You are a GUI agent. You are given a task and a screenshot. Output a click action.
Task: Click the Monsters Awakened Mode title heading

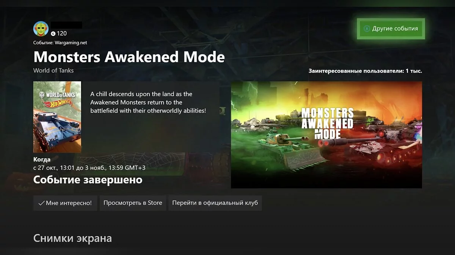point(129,57)
